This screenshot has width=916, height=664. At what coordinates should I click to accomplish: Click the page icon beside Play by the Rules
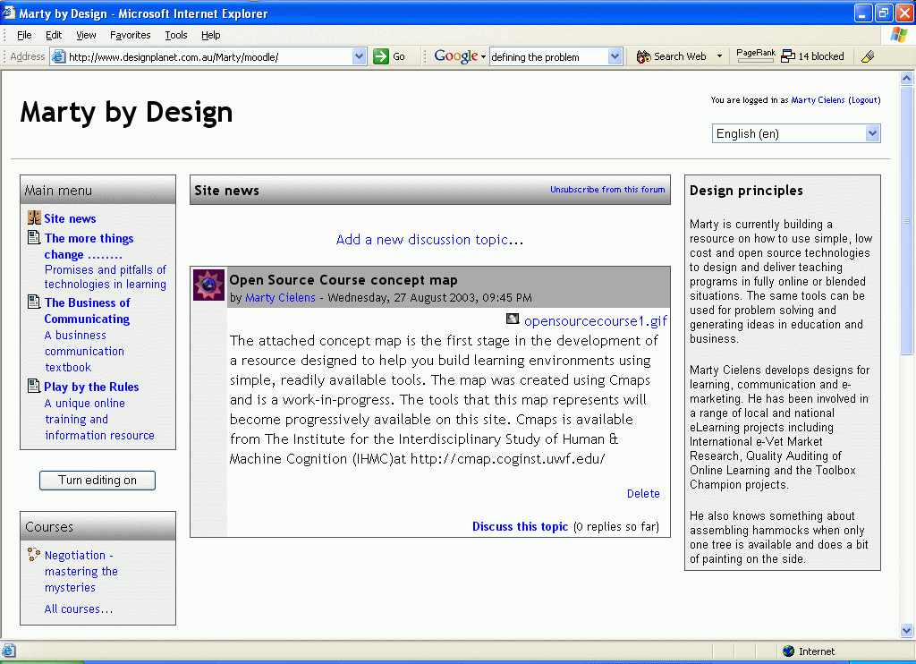click(34, 387)
